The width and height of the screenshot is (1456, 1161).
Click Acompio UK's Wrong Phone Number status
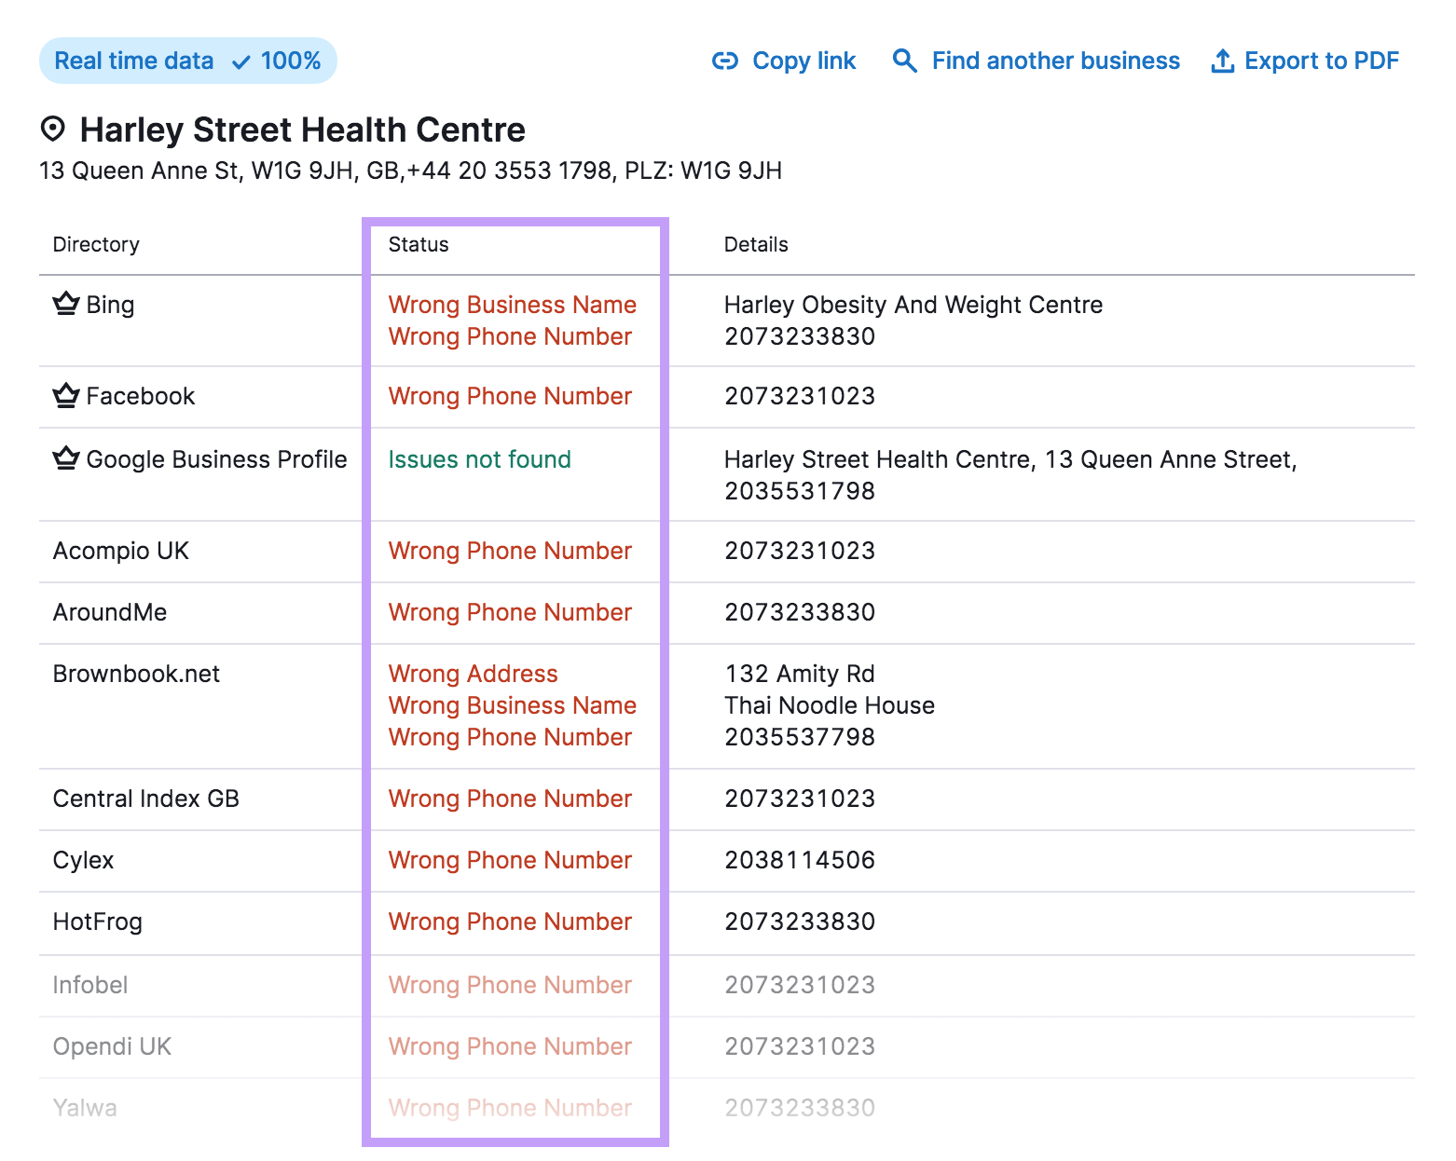[x=510, y=551]
